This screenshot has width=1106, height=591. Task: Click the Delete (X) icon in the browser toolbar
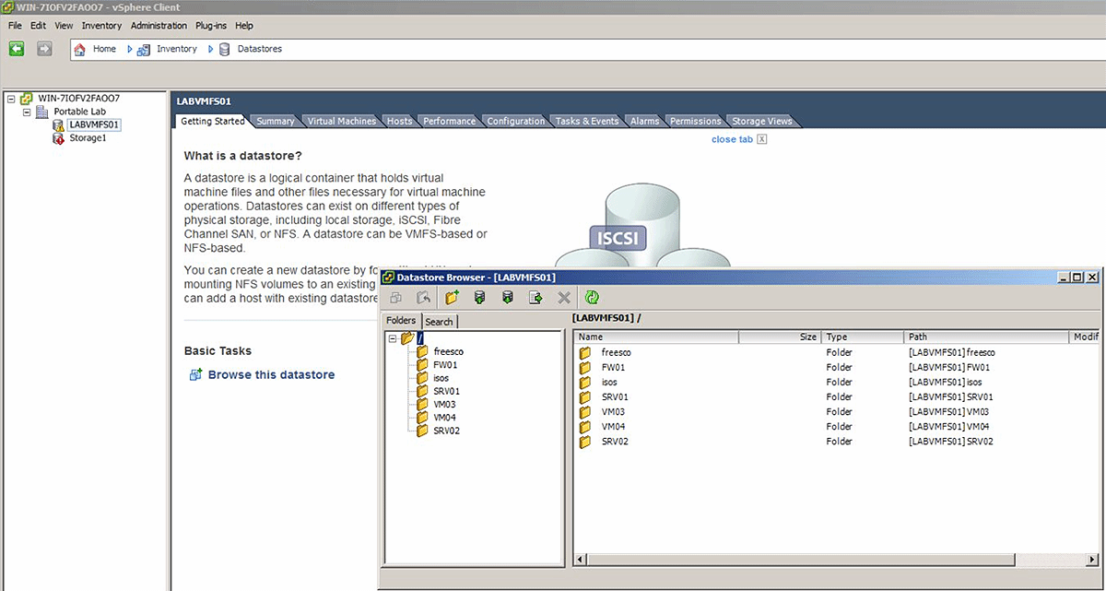(564, 297)
